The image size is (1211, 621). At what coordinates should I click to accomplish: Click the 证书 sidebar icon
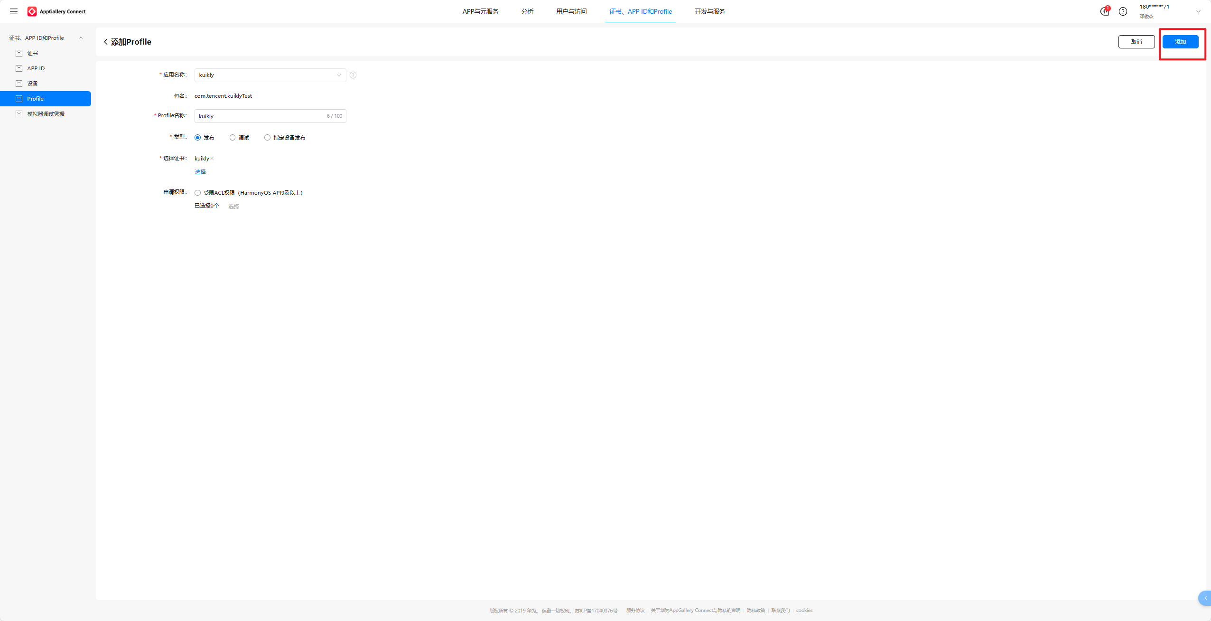(19, 53)
